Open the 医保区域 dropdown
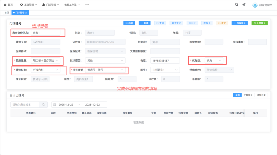The width and height of the screenshot is (277, 155). point(105,51)
